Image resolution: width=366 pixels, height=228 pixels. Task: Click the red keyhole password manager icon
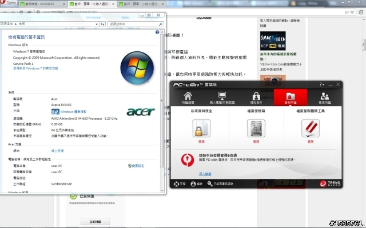point(188,160)
